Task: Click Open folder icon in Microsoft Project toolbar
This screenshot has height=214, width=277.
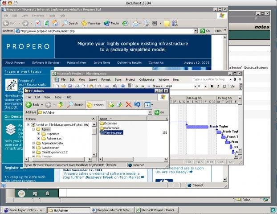Action: coord(63,86)
